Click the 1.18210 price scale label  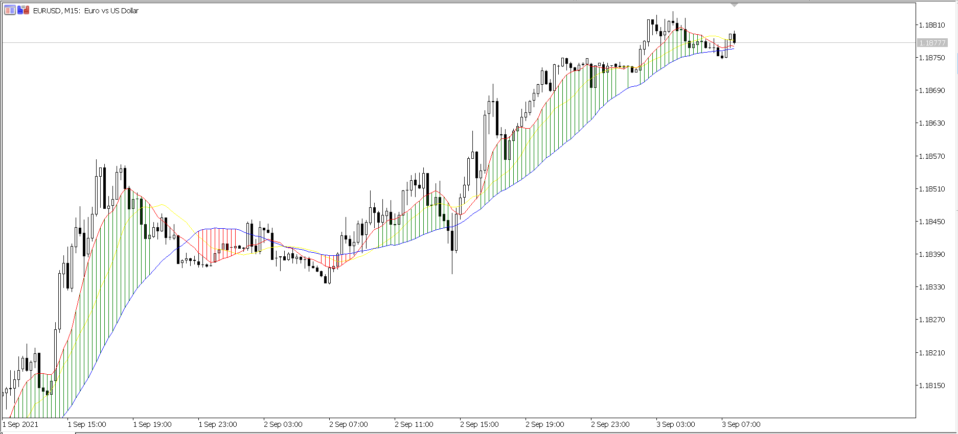[x=932, y=353]
